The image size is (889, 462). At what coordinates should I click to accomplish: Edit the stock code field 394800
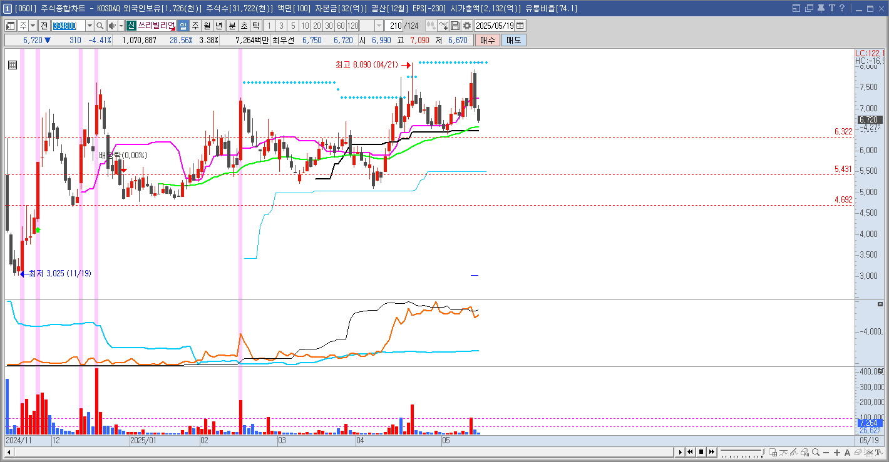(68, 26)
